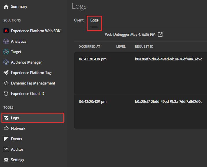Open Web Debugger session external link icon
207x167 pixels.
[160, 35]
